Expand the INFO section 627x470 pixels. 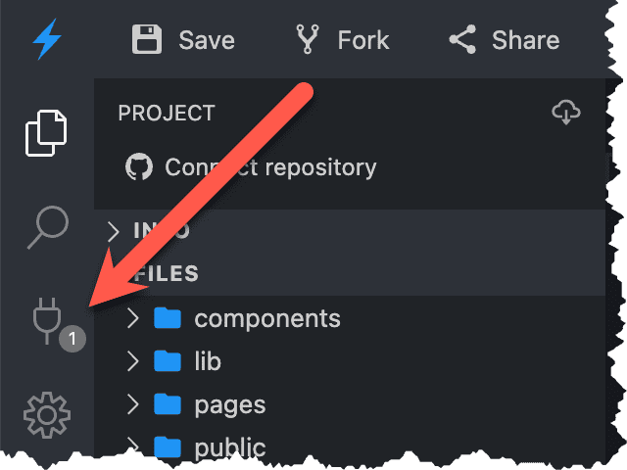[x=114, y=230]
